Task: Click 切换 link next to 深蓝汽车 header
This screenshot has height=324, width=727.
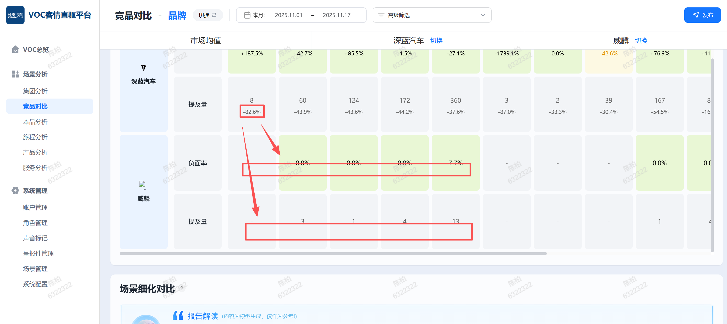Action: (436, 41)
